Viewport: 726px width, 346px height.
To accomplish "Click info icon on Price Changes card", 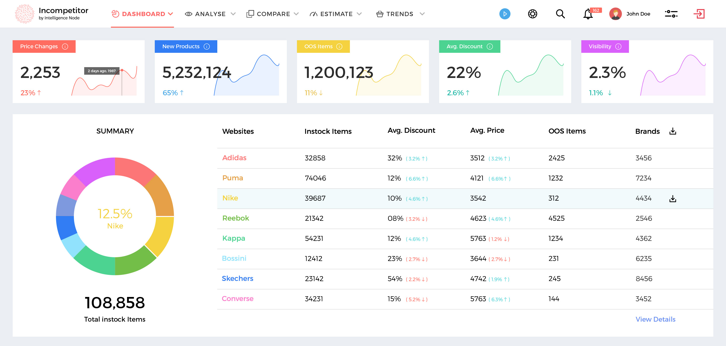I will [x=65, y=46].
